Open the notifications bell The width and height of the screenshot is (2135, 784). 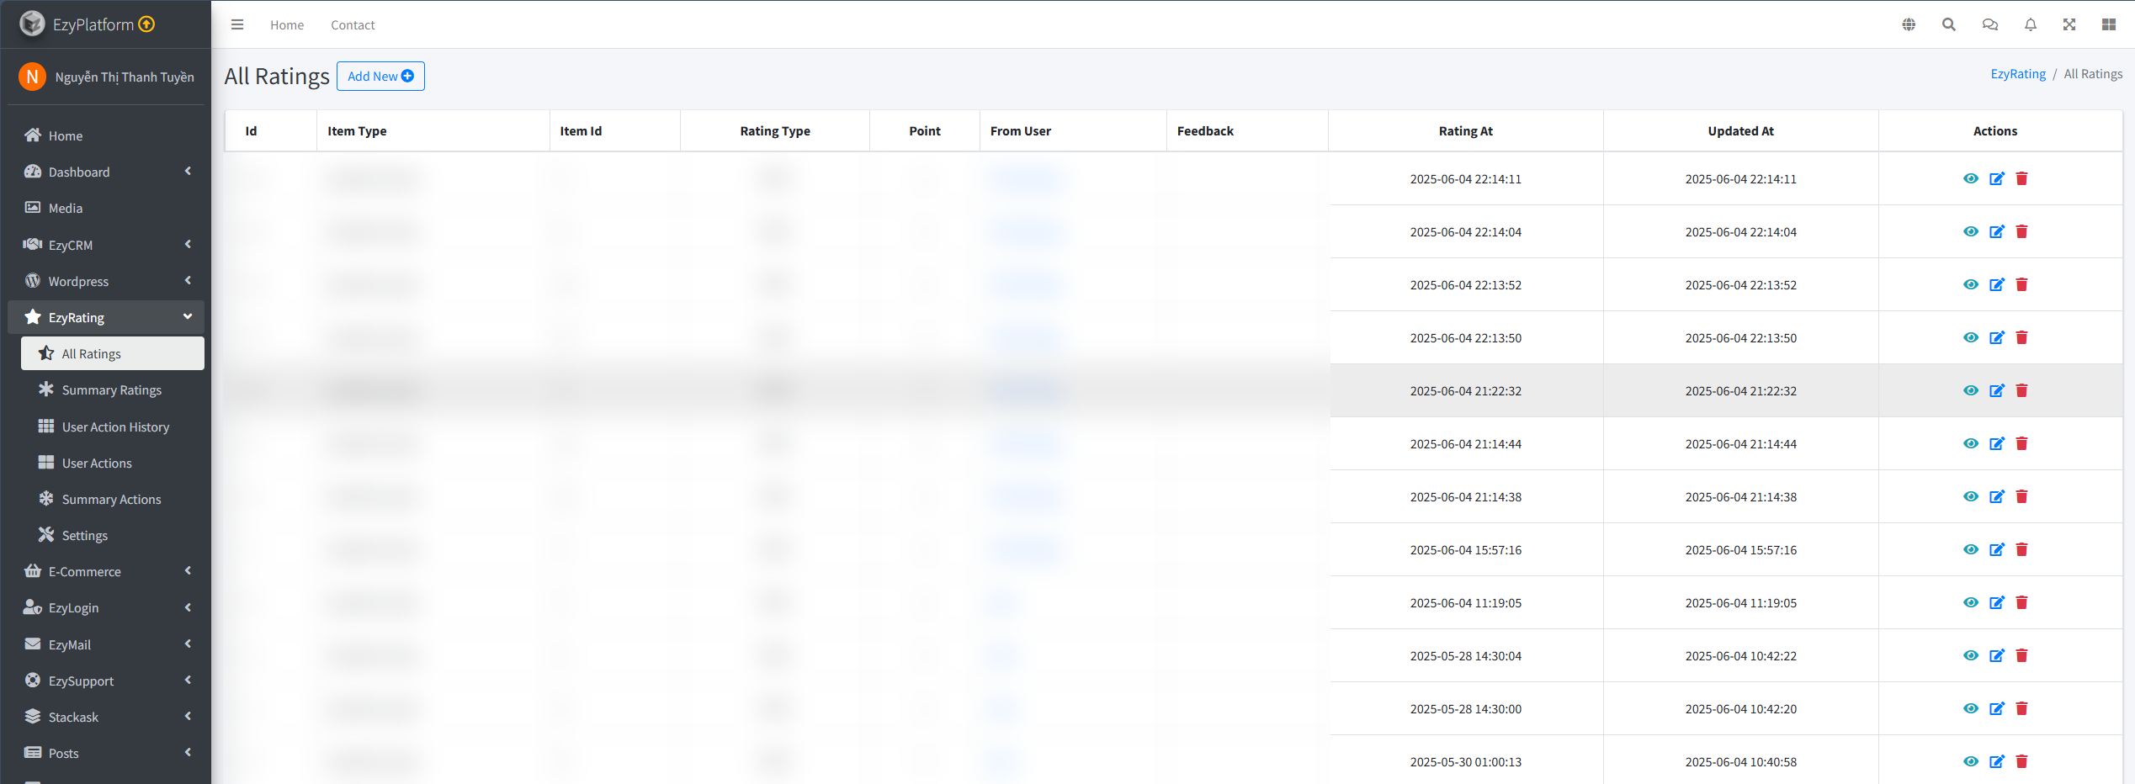coord(2030,24)
